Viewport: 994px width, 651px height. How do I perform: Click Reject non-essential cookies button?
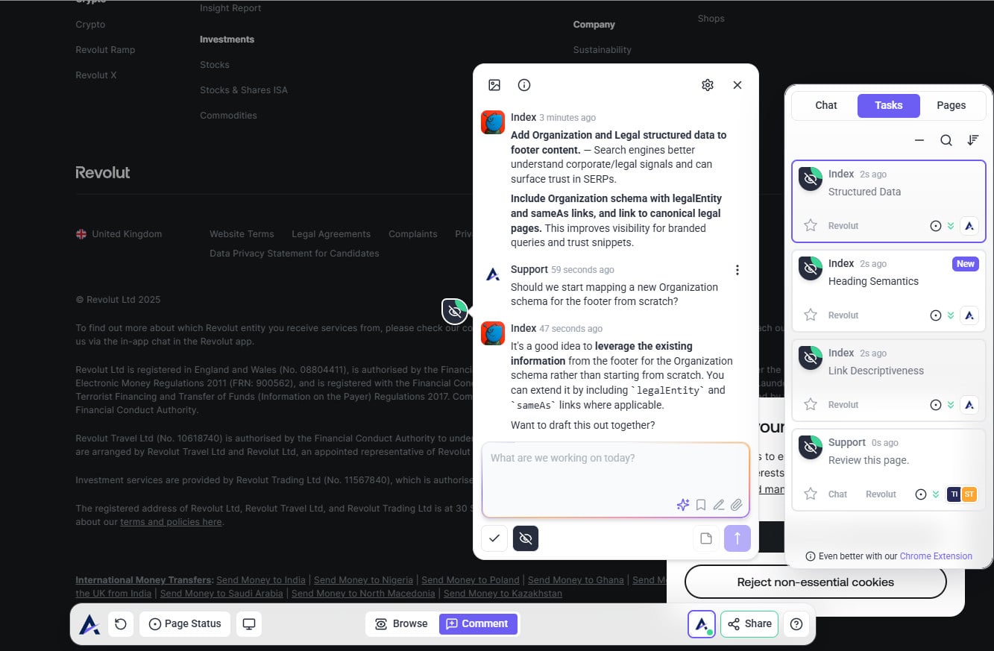[815, 582]
